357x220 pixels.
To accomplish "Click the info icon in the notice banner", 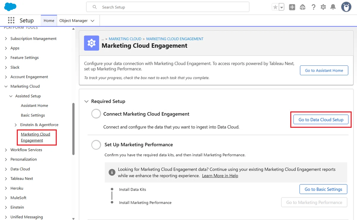I will (112, 172).
